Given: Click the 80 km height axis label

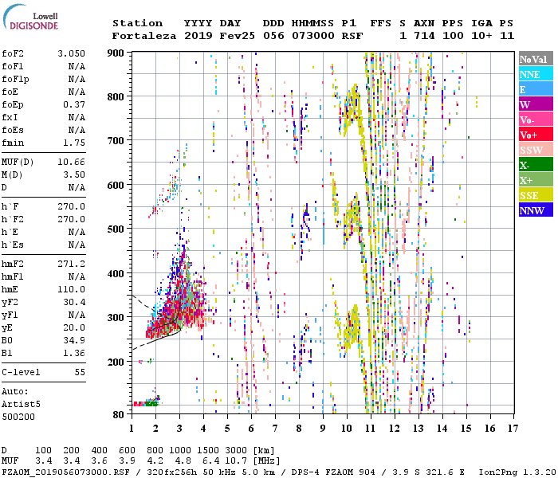Looking at the screenshot, I should 119,415.
